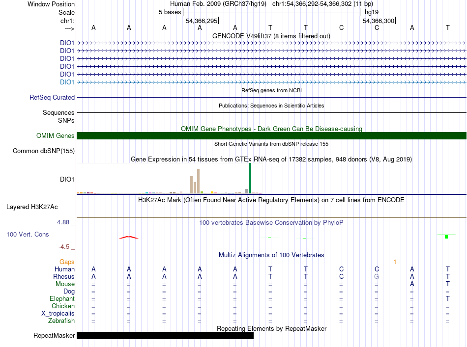Click the Layered H3K27Ac track label
Screen dimensions: 467x347
pyautogui.click(x=32, y=207)
